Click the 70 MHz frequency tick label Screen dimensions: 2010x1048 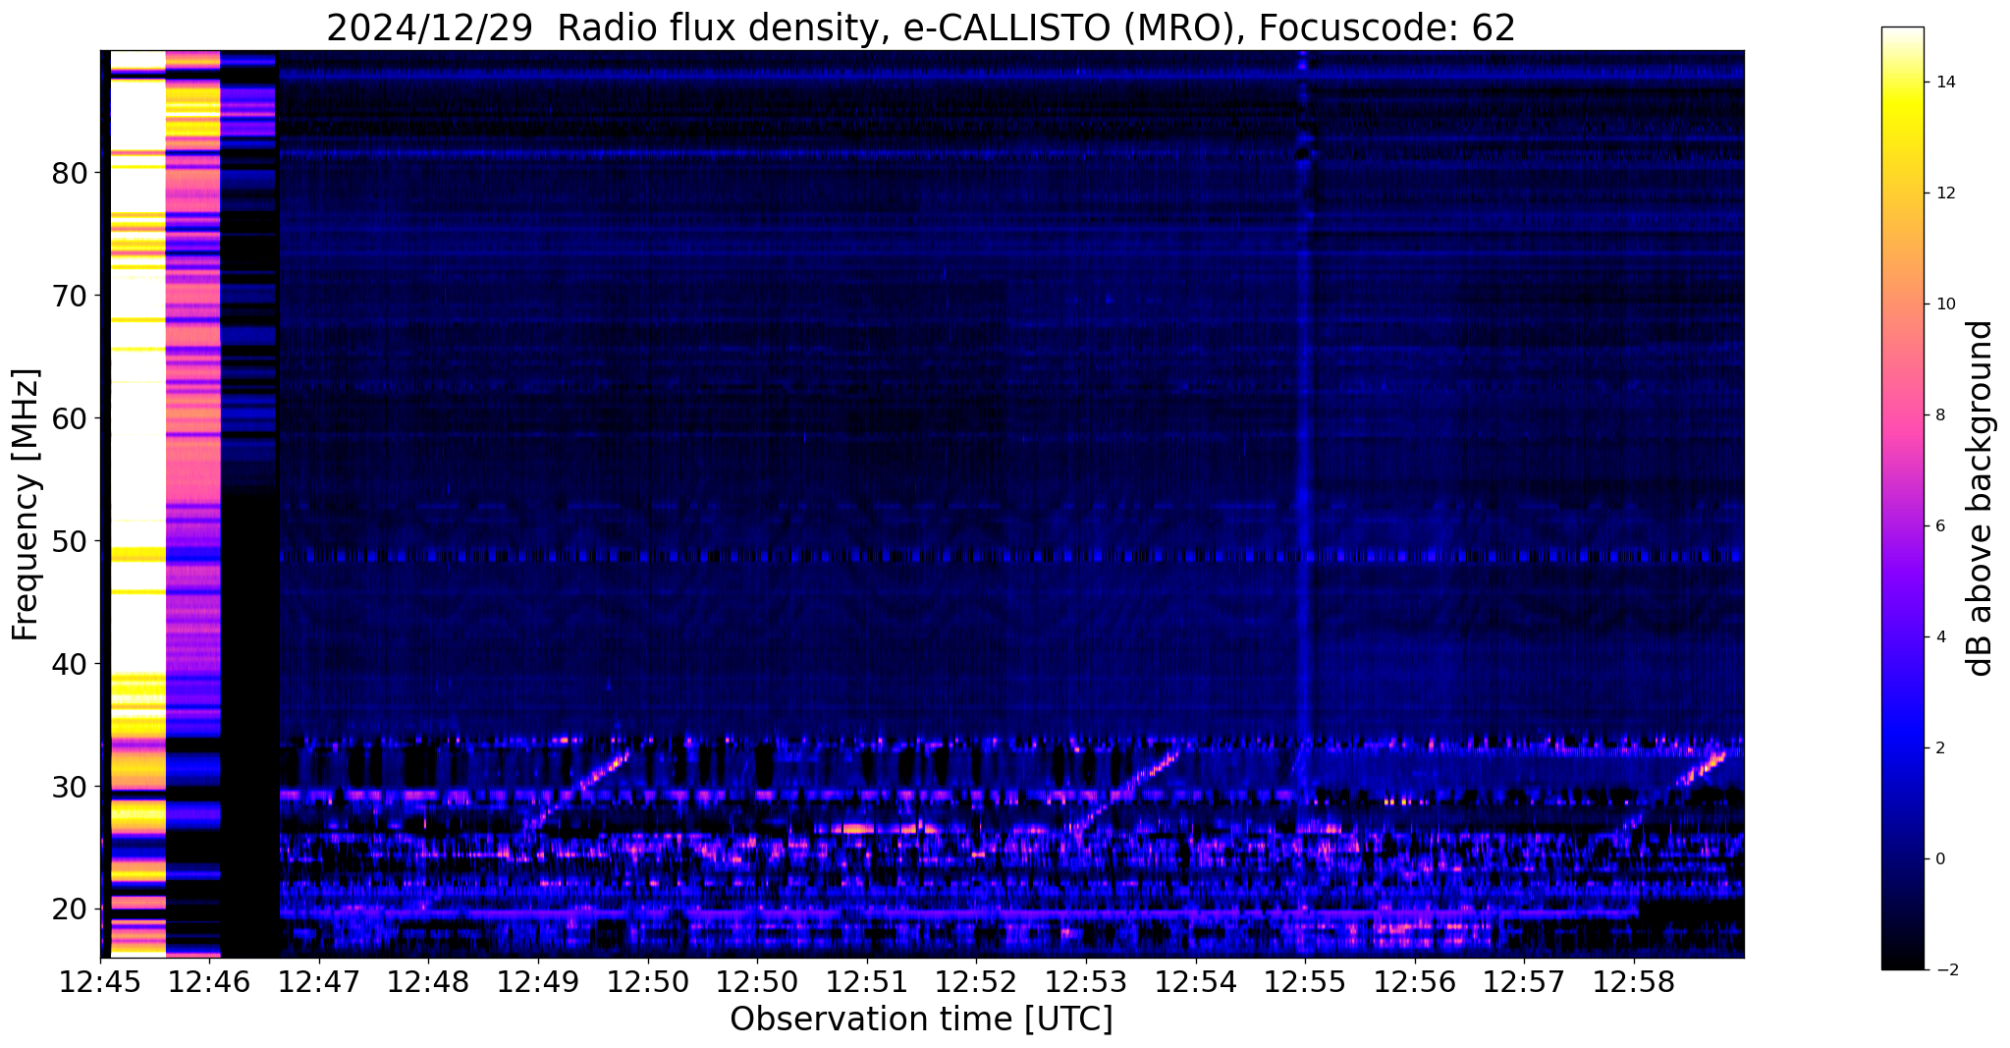click(70, 296)
